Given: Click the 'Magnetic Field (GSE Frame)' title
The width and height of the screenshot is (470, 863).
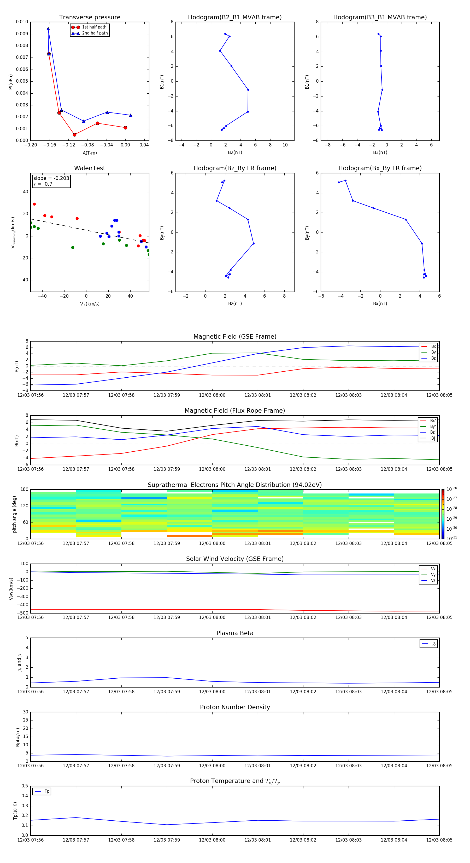Looking at the screenshot, I should coord(235,337).
